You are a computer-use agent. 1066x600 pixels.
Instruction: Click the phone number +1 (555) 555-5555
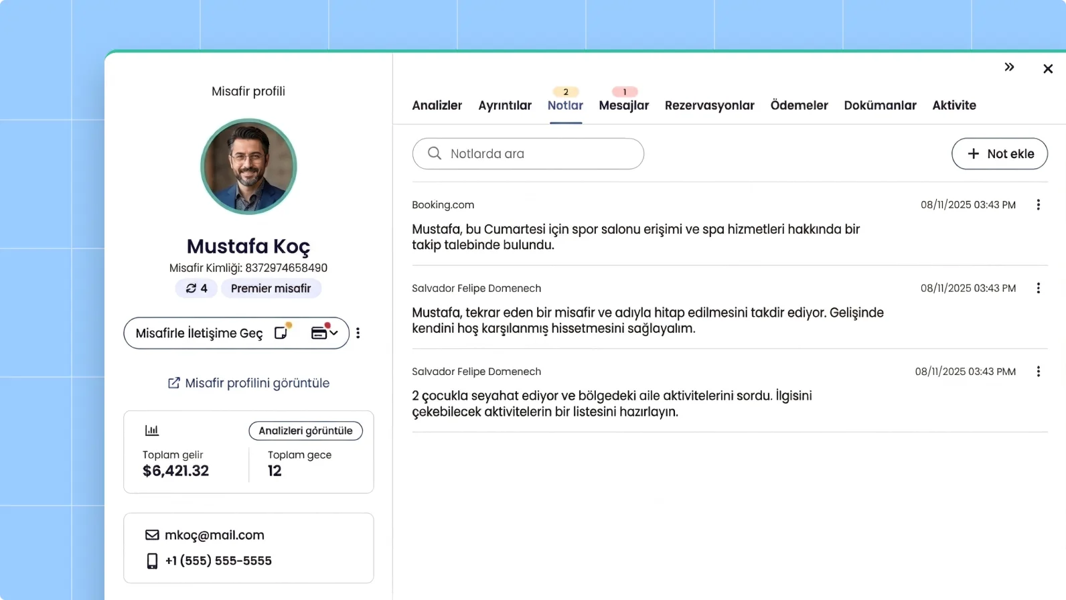click(218, 560)
